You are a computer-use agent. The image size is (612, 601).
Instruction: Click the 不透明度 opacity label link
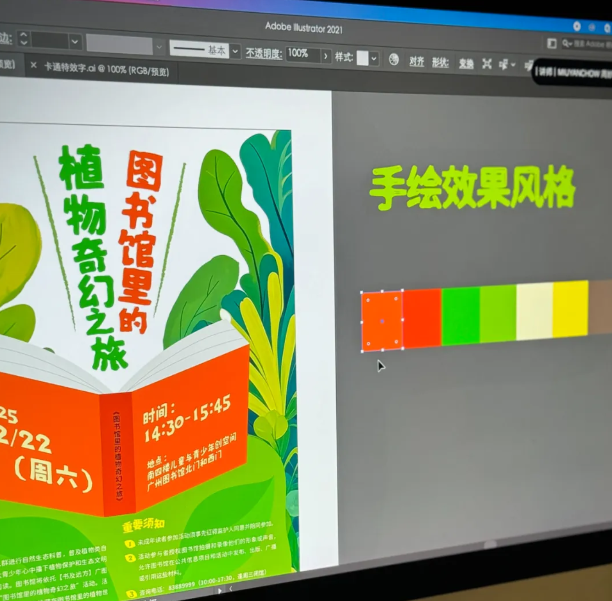coord(263,53)
